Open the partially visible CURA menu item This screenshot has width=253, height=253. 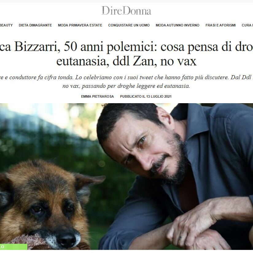click(x=247, y=25)
